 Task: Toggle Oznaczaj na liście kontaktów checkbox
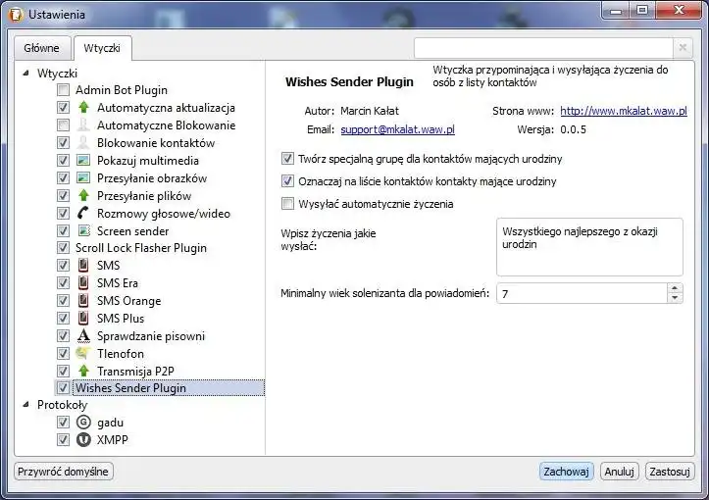[287, 181]
